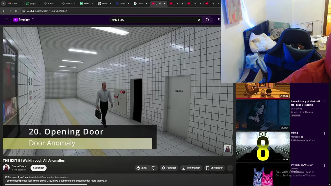Like the video with thumbs up
The width and height of the screenshot is (331, 186).
coord(141,168)
